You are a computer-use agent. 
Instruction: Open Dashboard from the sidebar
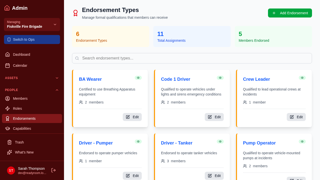pos(32,54)
